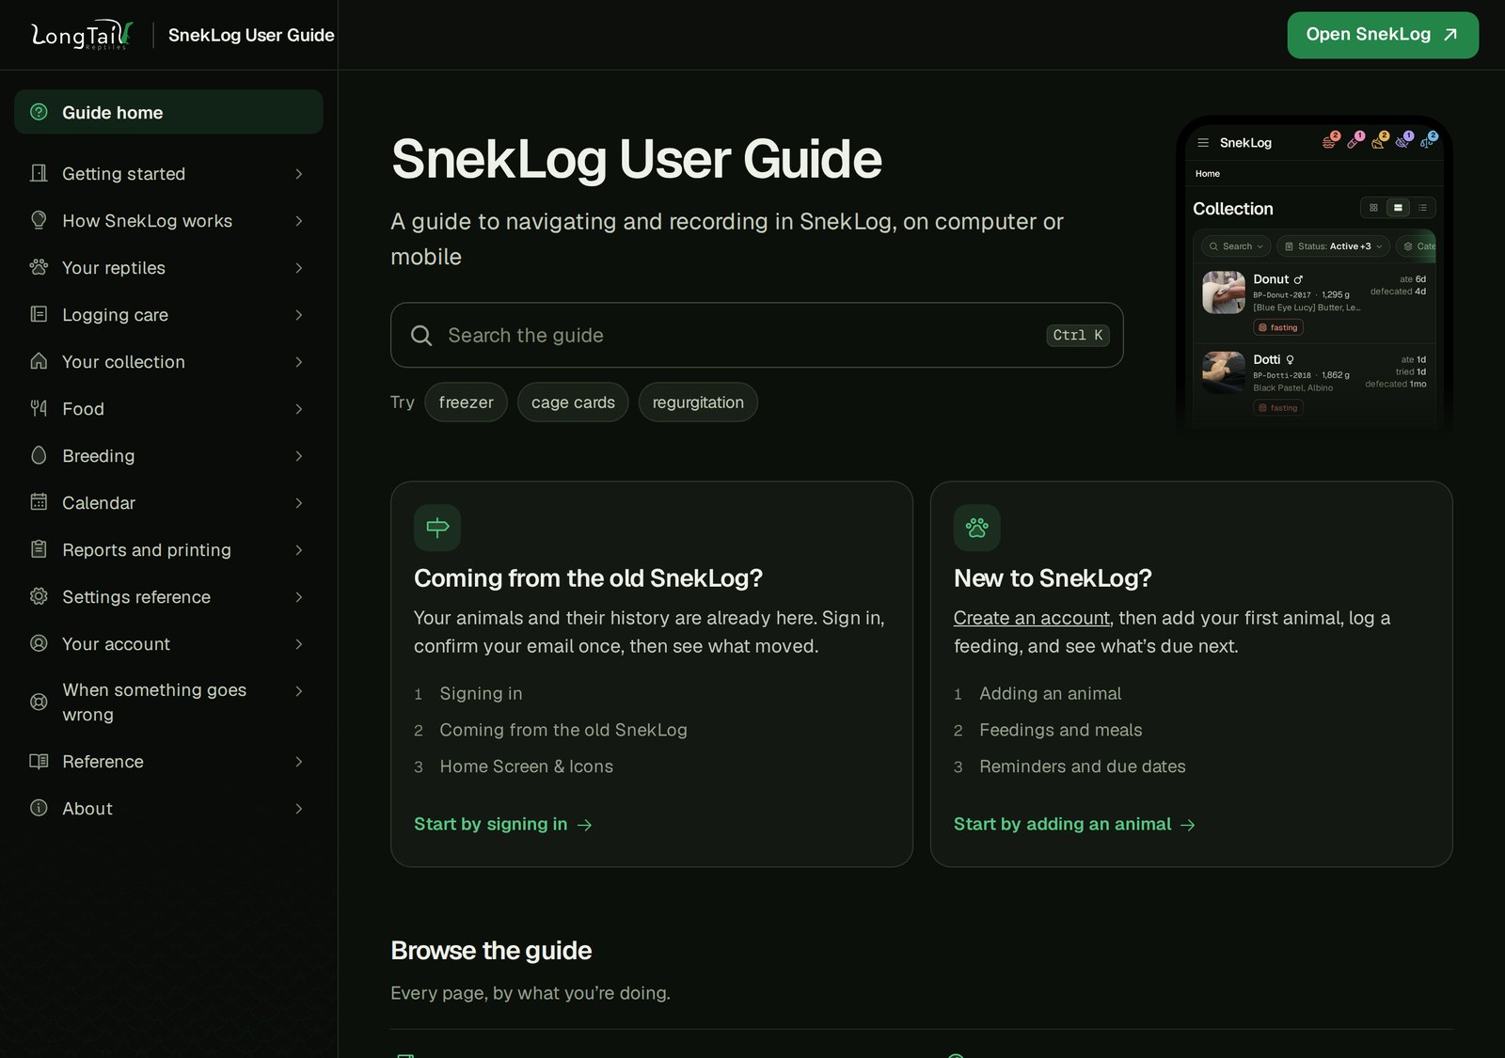Open the Guide home menu item
This screenshot has width=1505, height=1058.
[168, 112]
